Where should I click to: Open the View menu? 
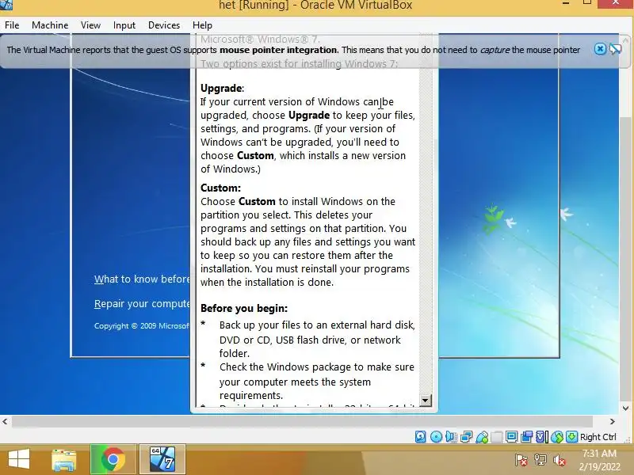tap(90, 25)
